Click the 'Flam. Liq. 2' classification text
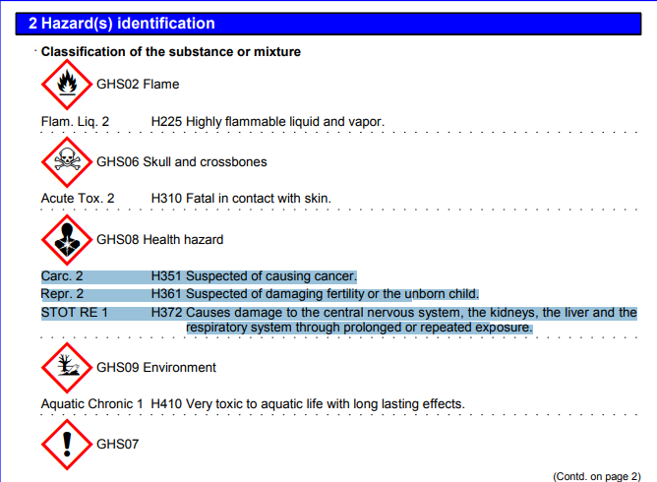Screen dimensions: 657x482 [75, 122]
